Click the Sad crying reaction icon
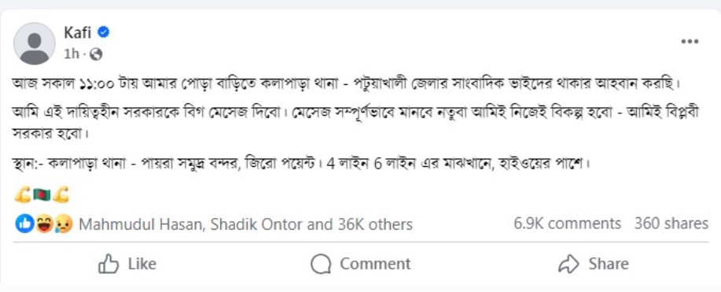Screen dimensions: 721x292 point(64,224)
